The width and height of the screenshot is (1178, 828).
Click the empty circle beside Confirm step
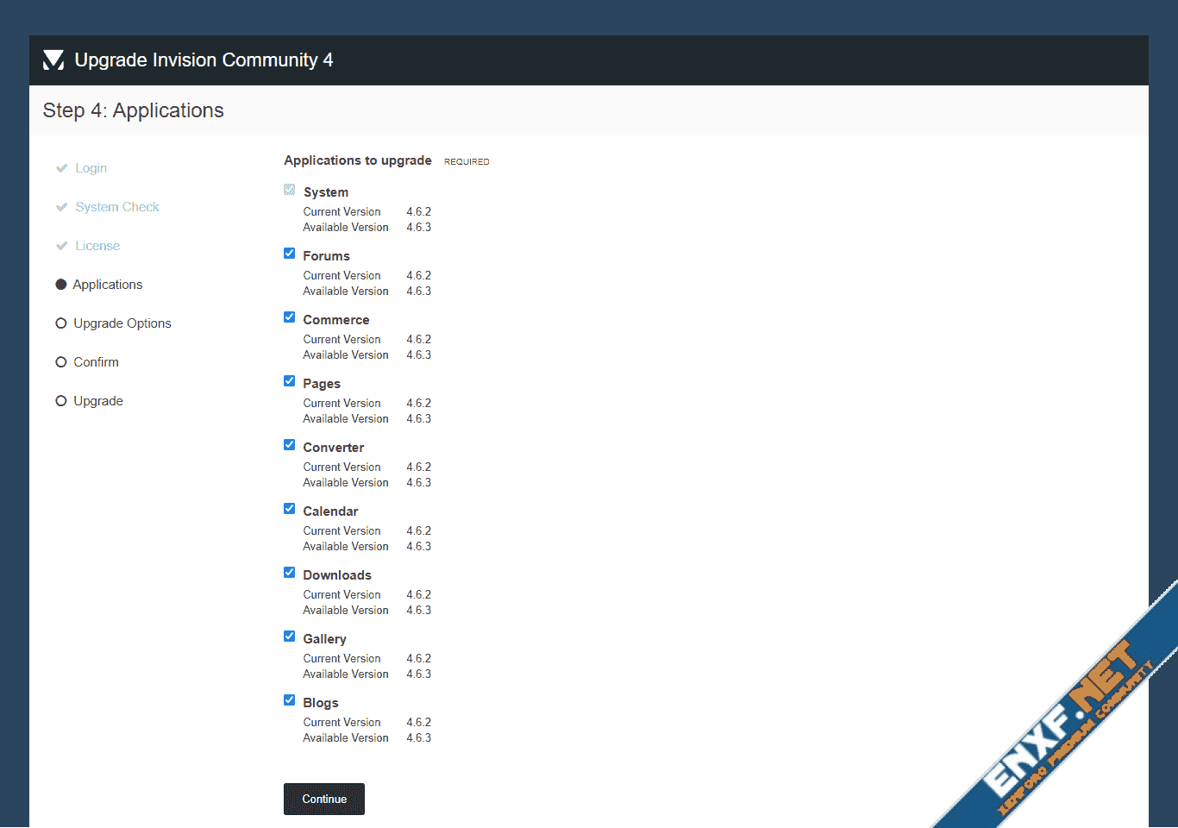[61, 362]
